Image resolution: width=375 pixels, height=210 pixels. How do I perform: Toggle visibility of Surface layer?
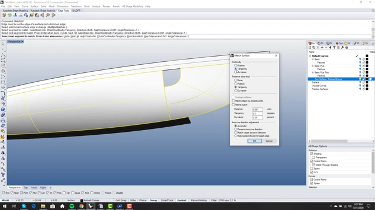point(360,82)
